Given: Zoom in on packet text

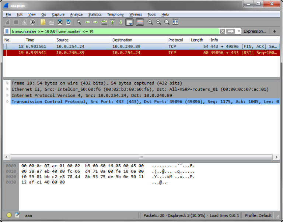Looking at the screenshot, I should (x=150, y=22).
